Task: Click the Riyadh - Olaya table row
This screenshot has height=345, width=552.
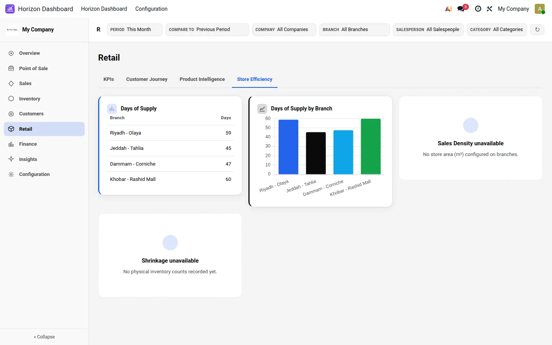Action: pos(171,133)
